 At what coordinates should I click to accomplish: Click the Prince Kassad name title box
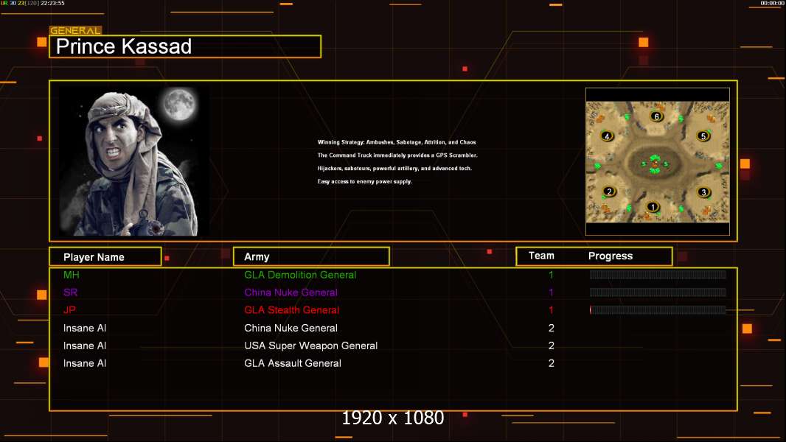[185, 46]
